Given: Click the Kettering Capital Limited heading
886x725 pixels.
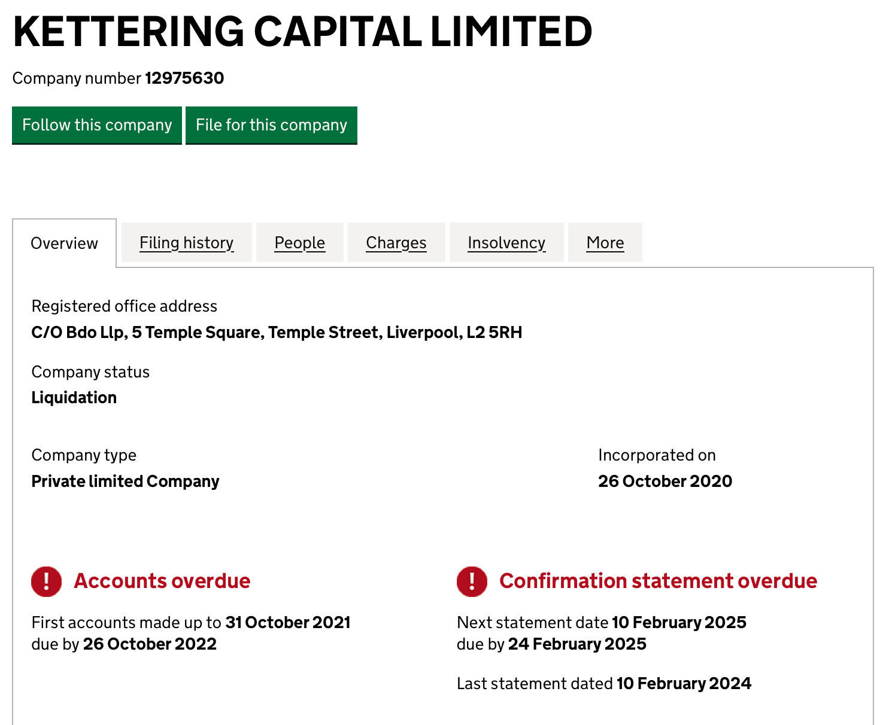Looking at the screenshot, I should 302,32.
